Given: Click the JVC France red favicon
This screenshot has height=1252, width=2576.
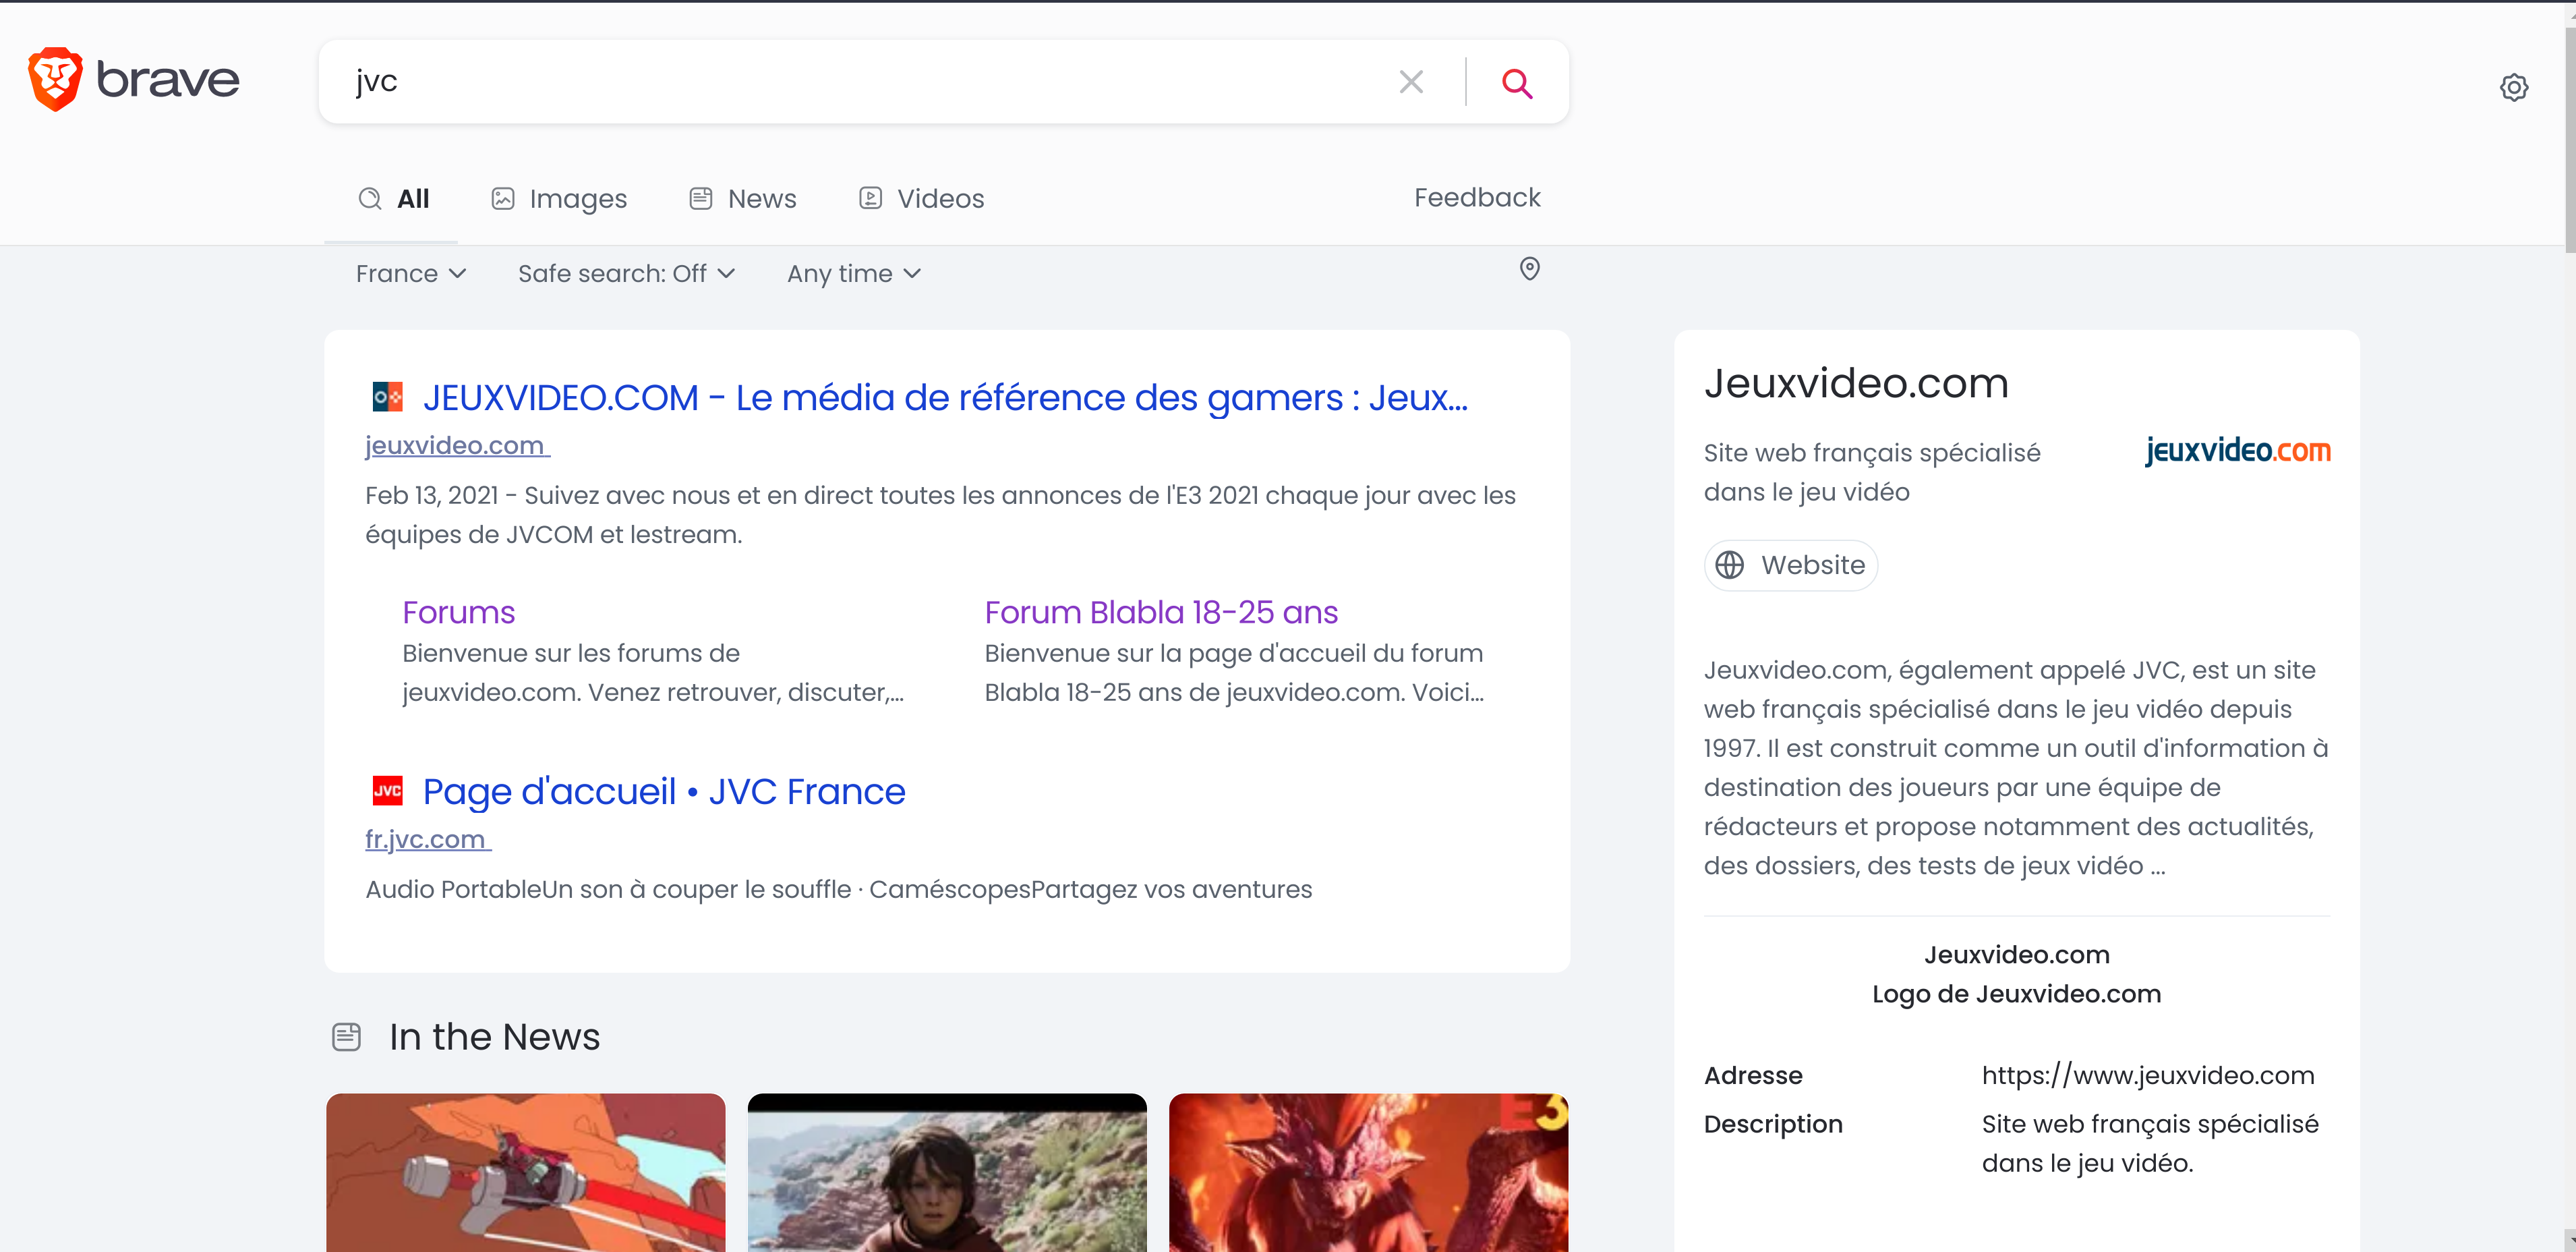Looking at the screenshot, I should coord(387,791).
